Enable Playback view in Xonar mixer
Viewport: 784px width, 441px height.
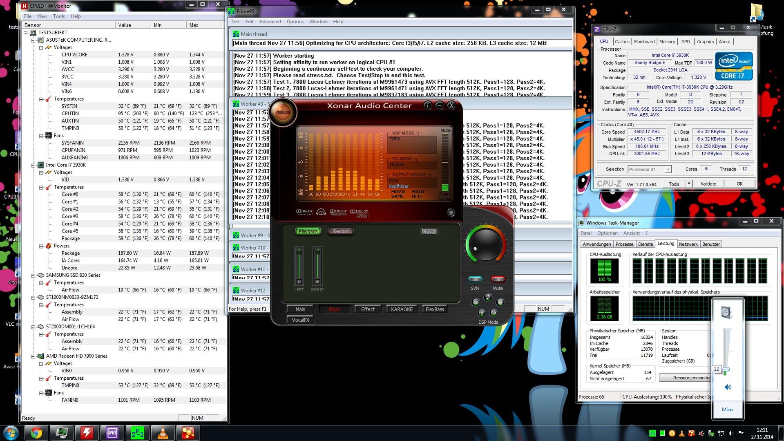click(x=308, y=231)
